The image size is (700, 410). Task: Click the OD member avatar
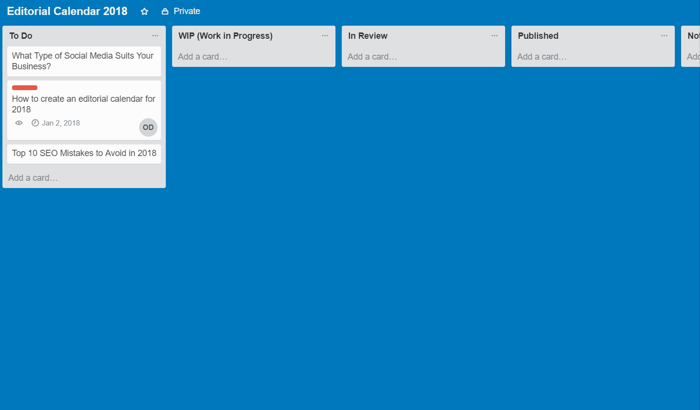coord(148,127)
